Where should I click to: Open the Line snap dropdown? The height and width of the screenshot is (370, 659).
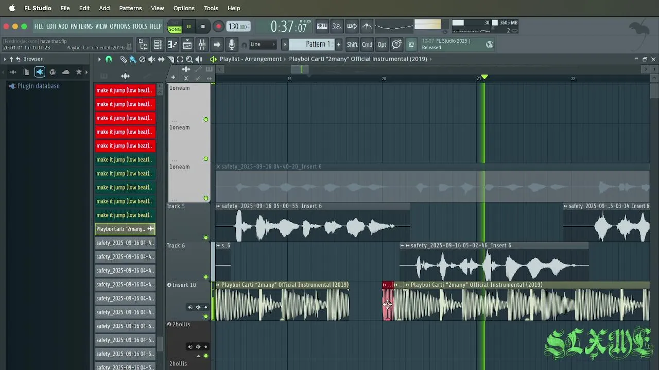click(x=262, y=45)
